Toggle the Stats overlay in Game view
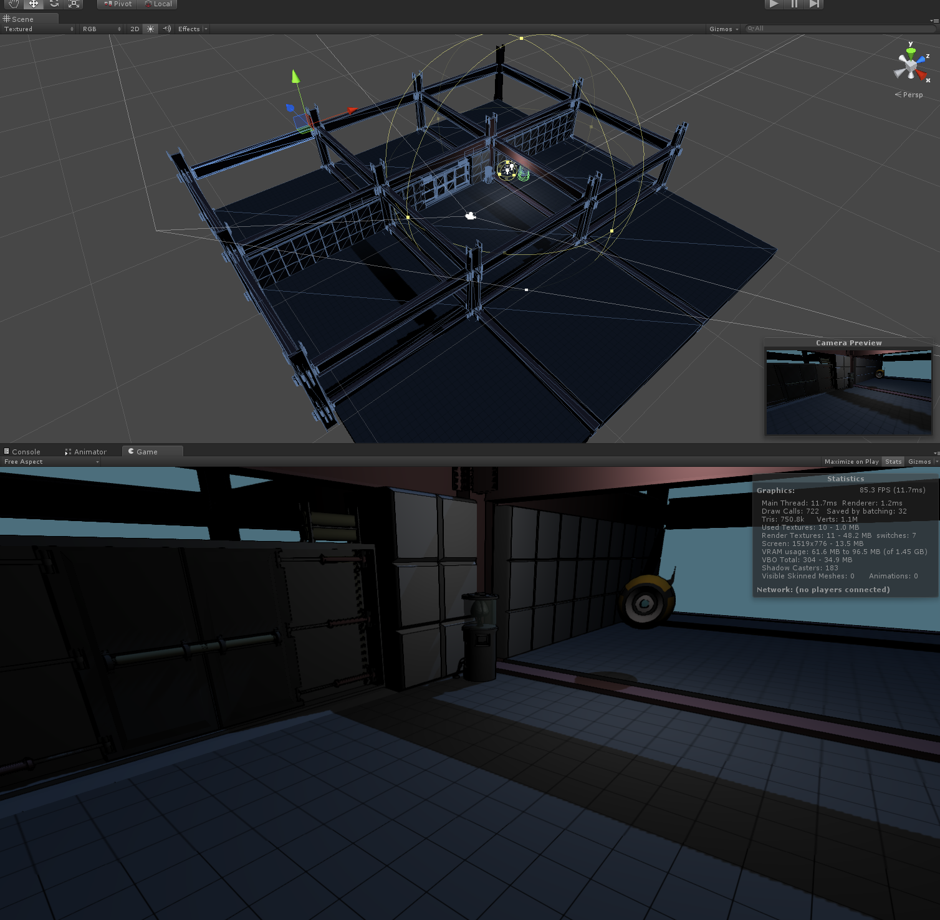The width and height of the screenshot is (940, 920). point(893,462)
